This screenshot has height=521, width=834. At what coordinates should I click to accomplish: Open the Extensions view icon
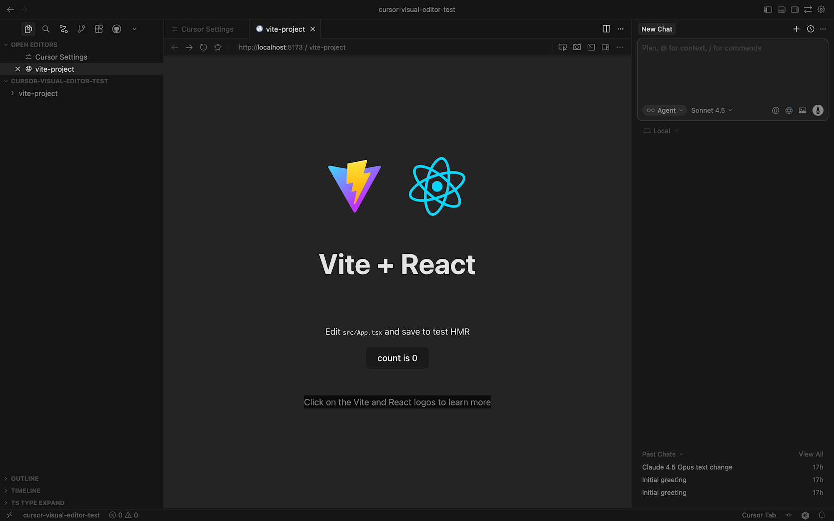(99, 29)
